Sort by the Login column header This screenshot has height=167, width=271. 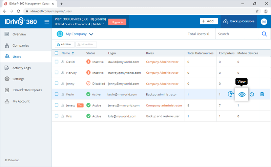click(x=112, y=53)
